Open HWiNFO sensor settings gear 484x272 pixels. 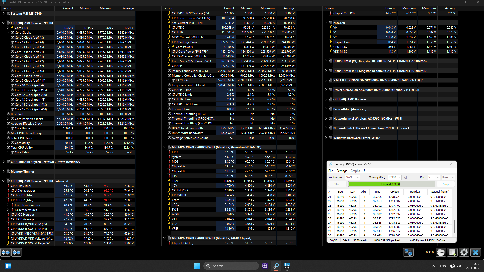[464, 252]
